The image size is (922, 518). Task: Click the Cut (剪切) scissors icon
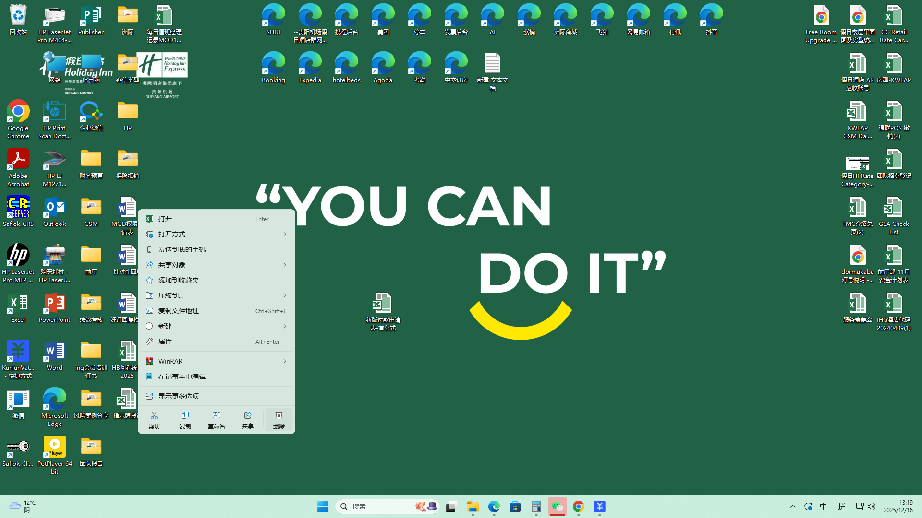pyautogui.click(x=154, y=415)
